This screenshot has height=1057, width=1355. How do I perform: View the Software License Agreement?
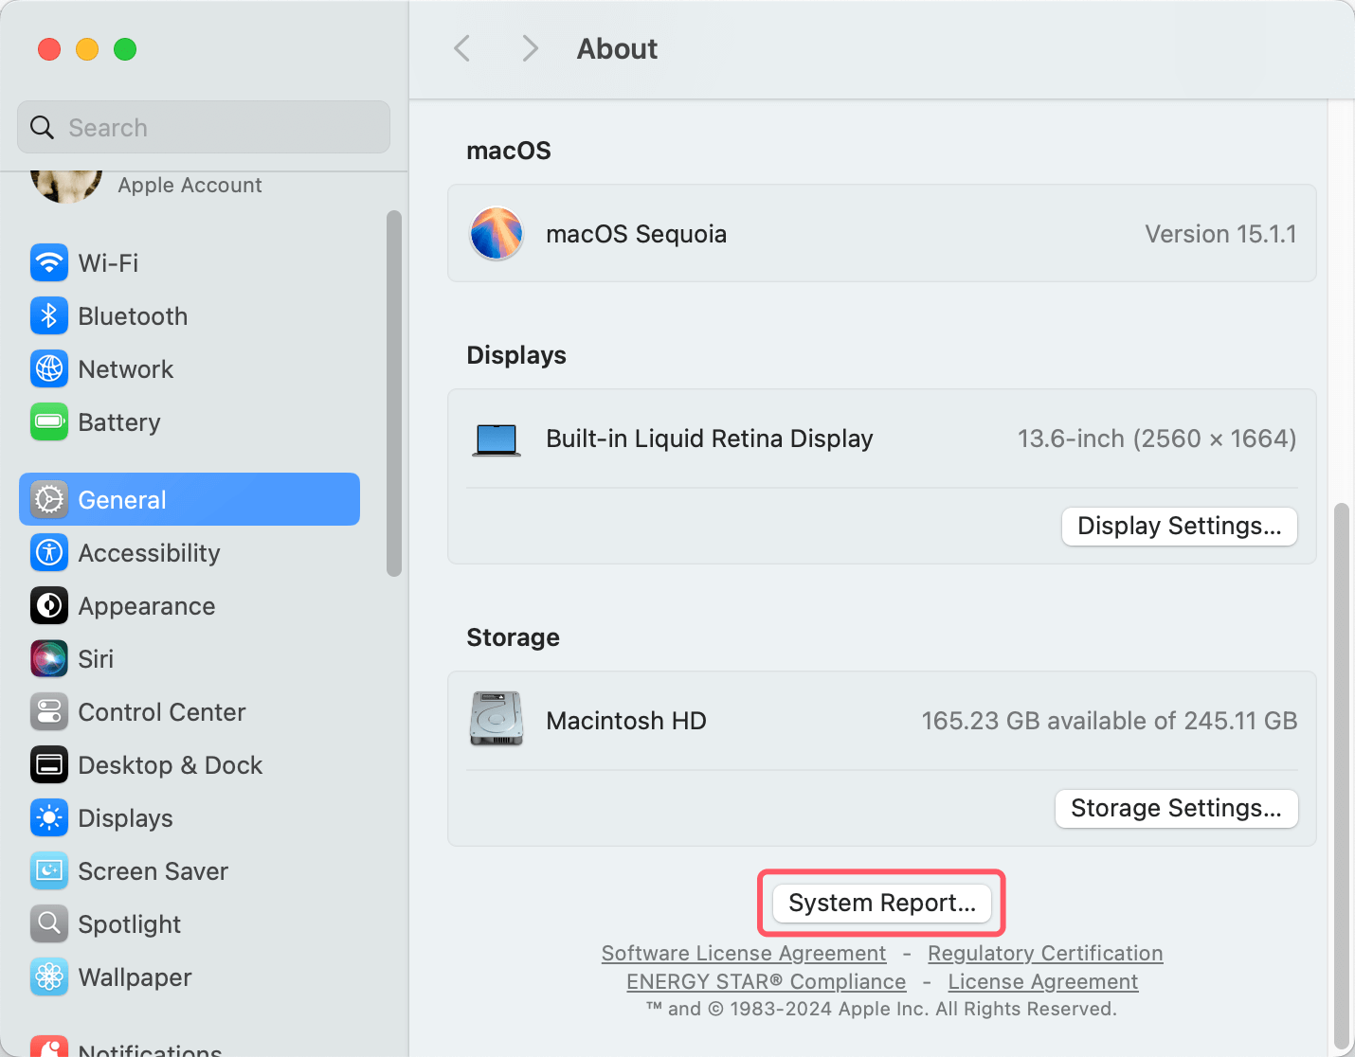click(743, 953)
